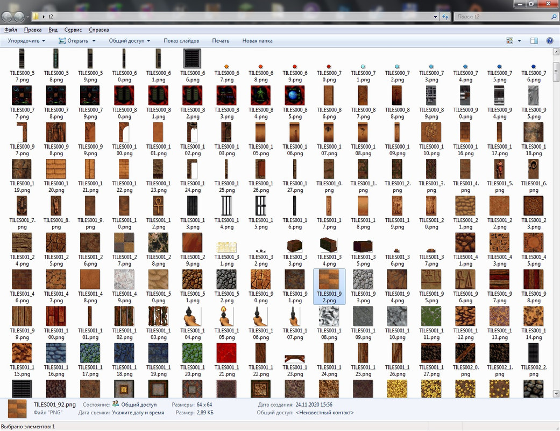Screen dimensions: 560x431
Task: Select the TILES001_27.png checker tile
Action: [x=124, y=242]
